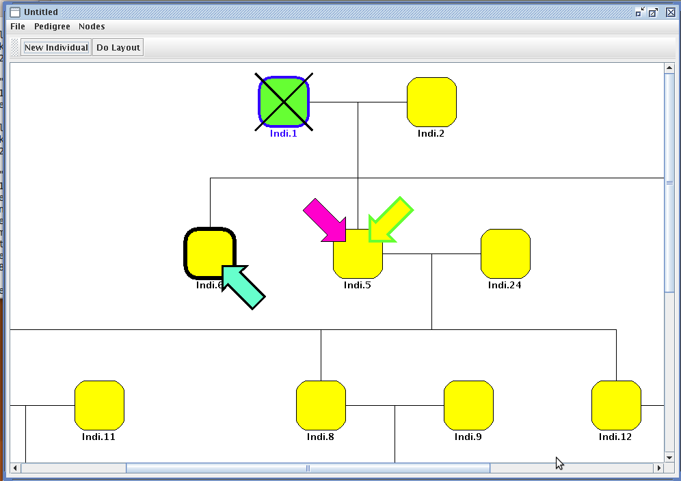The image size is (681, 481).
Task: Click the yellow arrow with green outline
Action: click(390, 220)
